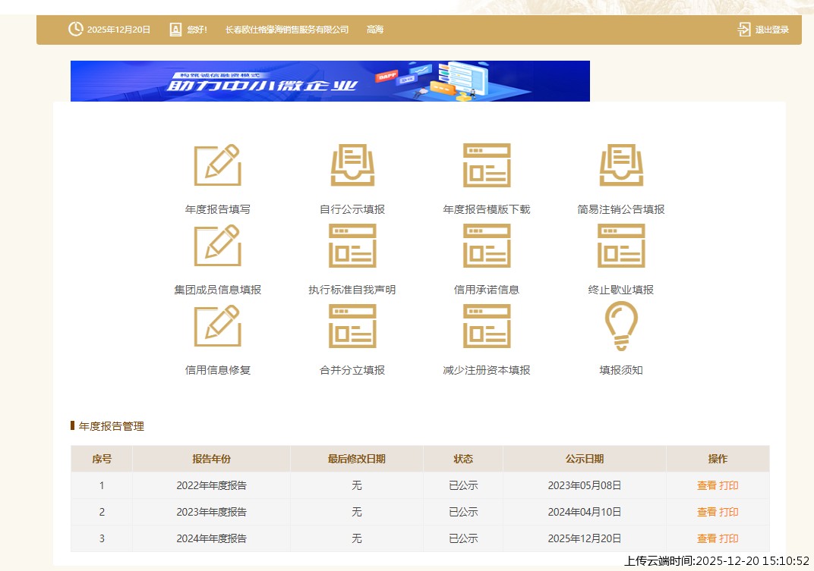Screen dimensions: 814x571
Task: Open 集团成员信息填报 icon
Action: [x=217, y=246]
